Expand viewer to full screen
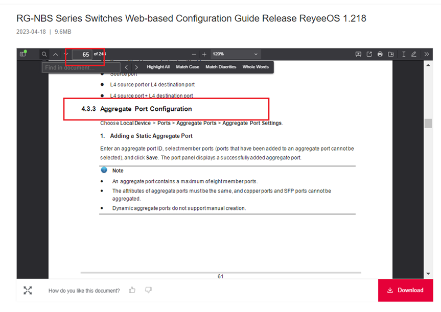 pos(28,291)
